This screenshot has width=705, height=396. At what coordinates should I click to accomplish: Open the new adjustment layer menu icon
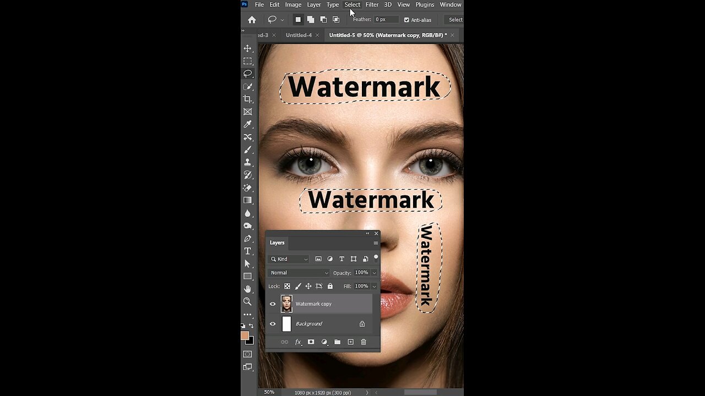pyautogui.click(x=324, y=342)
